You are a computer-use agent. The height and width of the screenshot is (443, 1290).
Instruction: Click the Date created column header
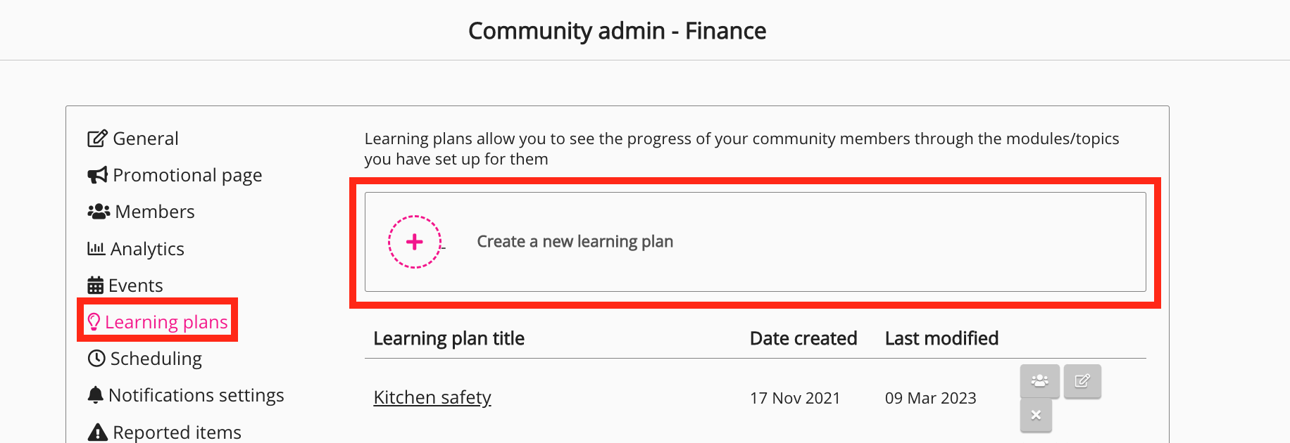click(803, 338)
